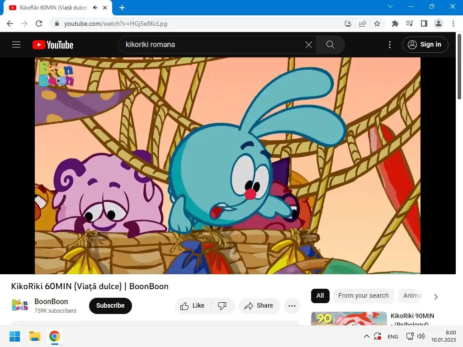This screenshot has width=463, height=347.
Task: Open File Explorer from the taskbar
Action: tap(34, 336)
